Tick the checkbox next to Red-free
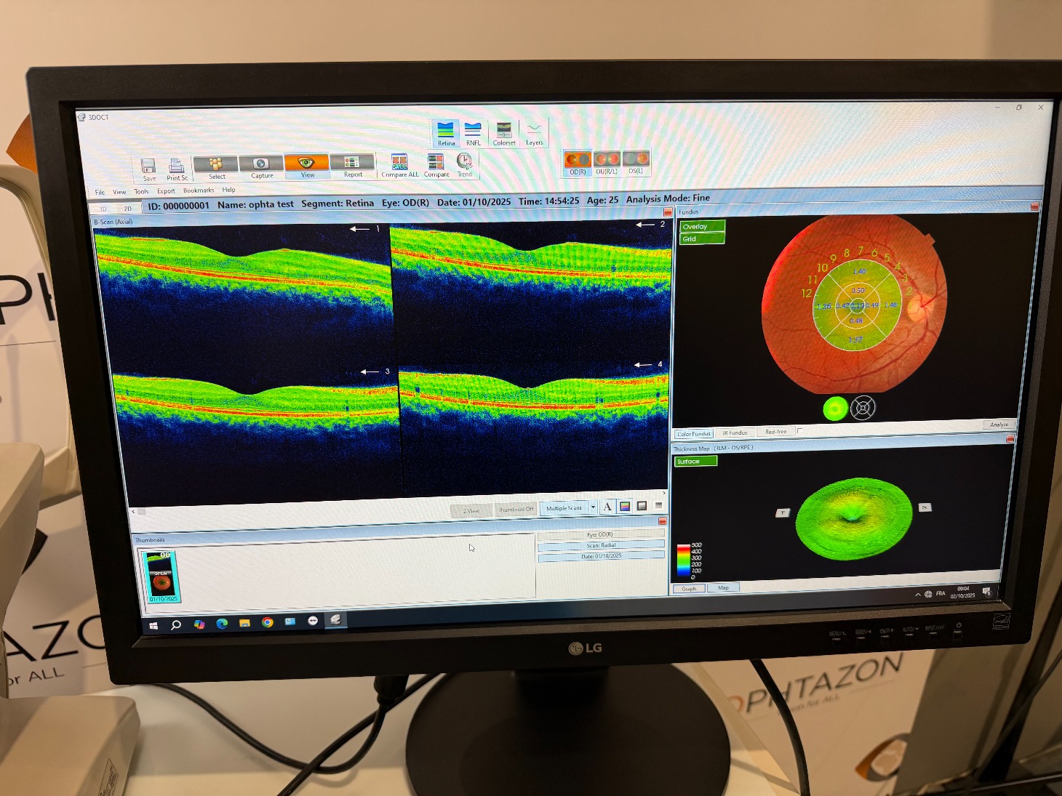1062x796 pixels. [799, 431]
